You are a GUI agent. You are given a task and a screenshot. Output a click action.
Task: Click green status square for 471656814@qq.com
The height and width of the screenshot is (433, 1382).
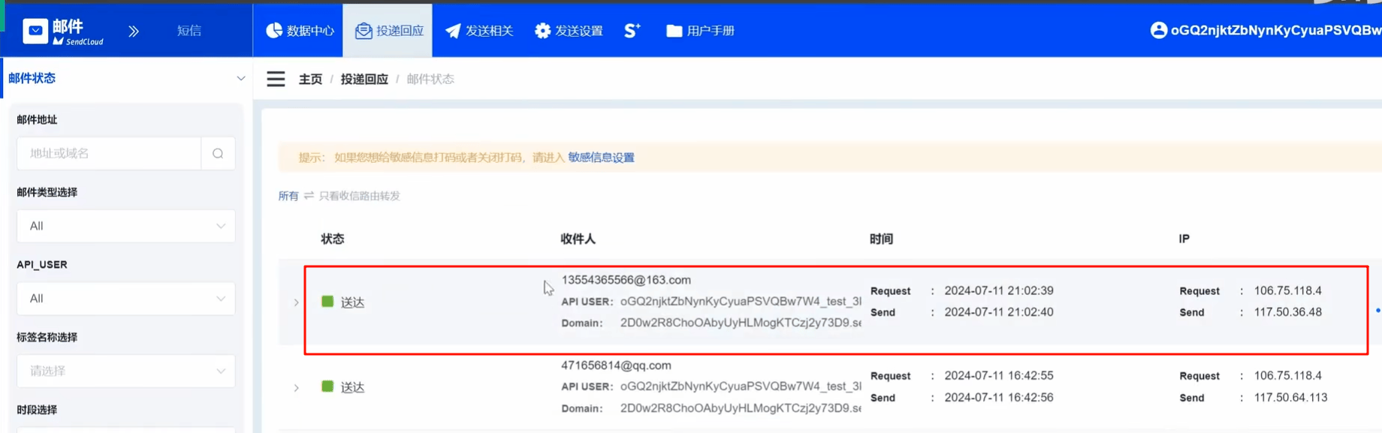[327, 386]
